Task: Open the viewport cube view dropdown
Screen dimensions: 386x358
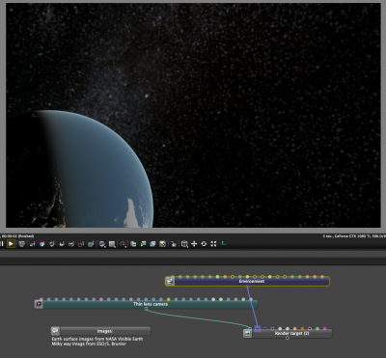Action: (x=184, y=244)
